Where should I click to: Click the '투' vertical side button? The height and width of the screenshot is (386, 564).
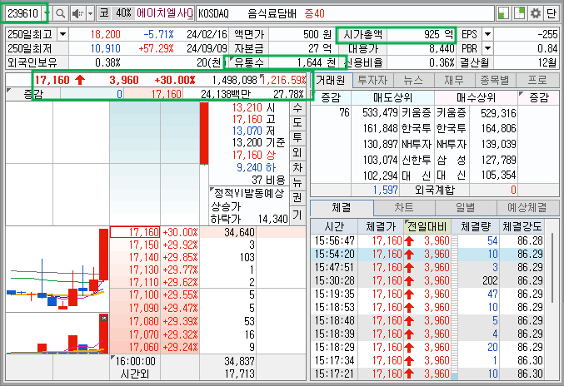pos(297,138)
